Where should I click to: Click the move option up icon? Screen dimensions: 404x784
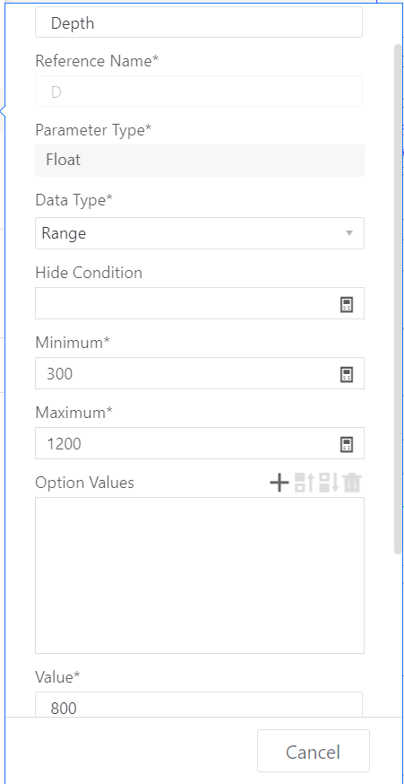click(x=305, y=483)
